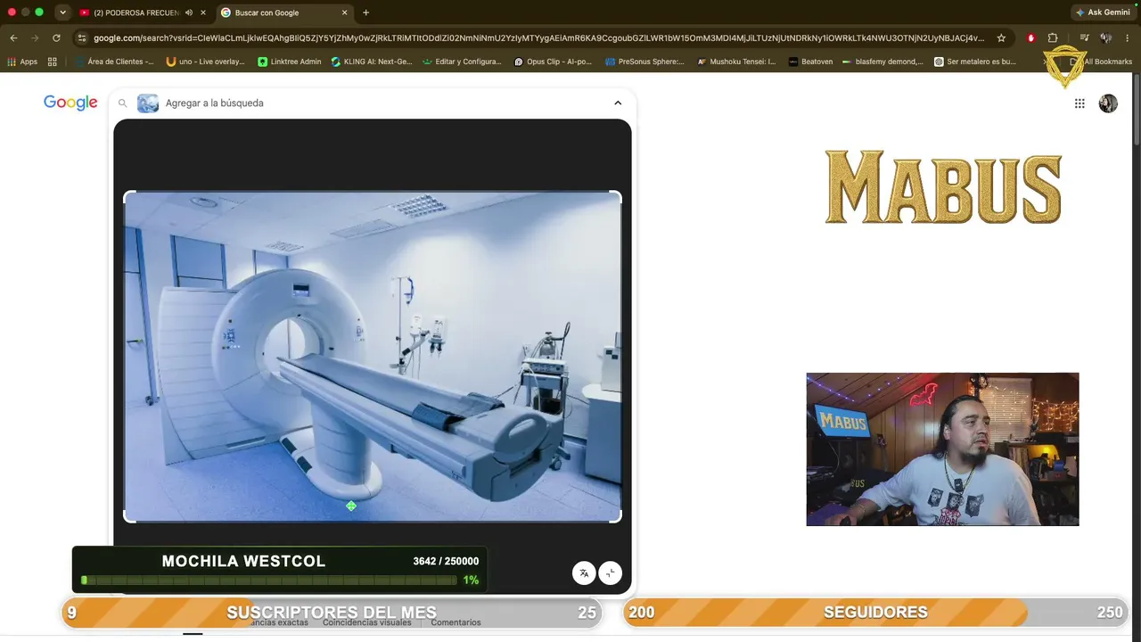The height and width of the screenshot is (642, 1141).
Task: Mute the audio-playing YouTube tab
Action: (x=189, y=12)
